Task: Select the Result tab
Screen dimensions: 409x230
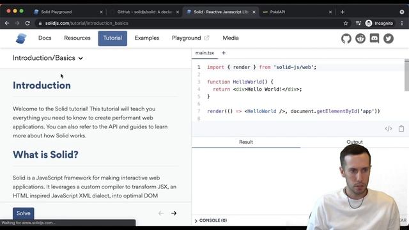Action: click(x=246, y=142)
